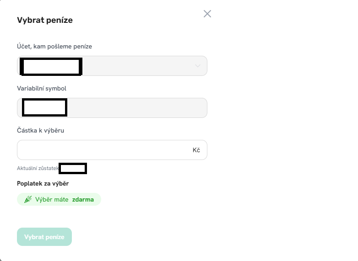
Task: Open the destination account dropdown
Action: 137,66
